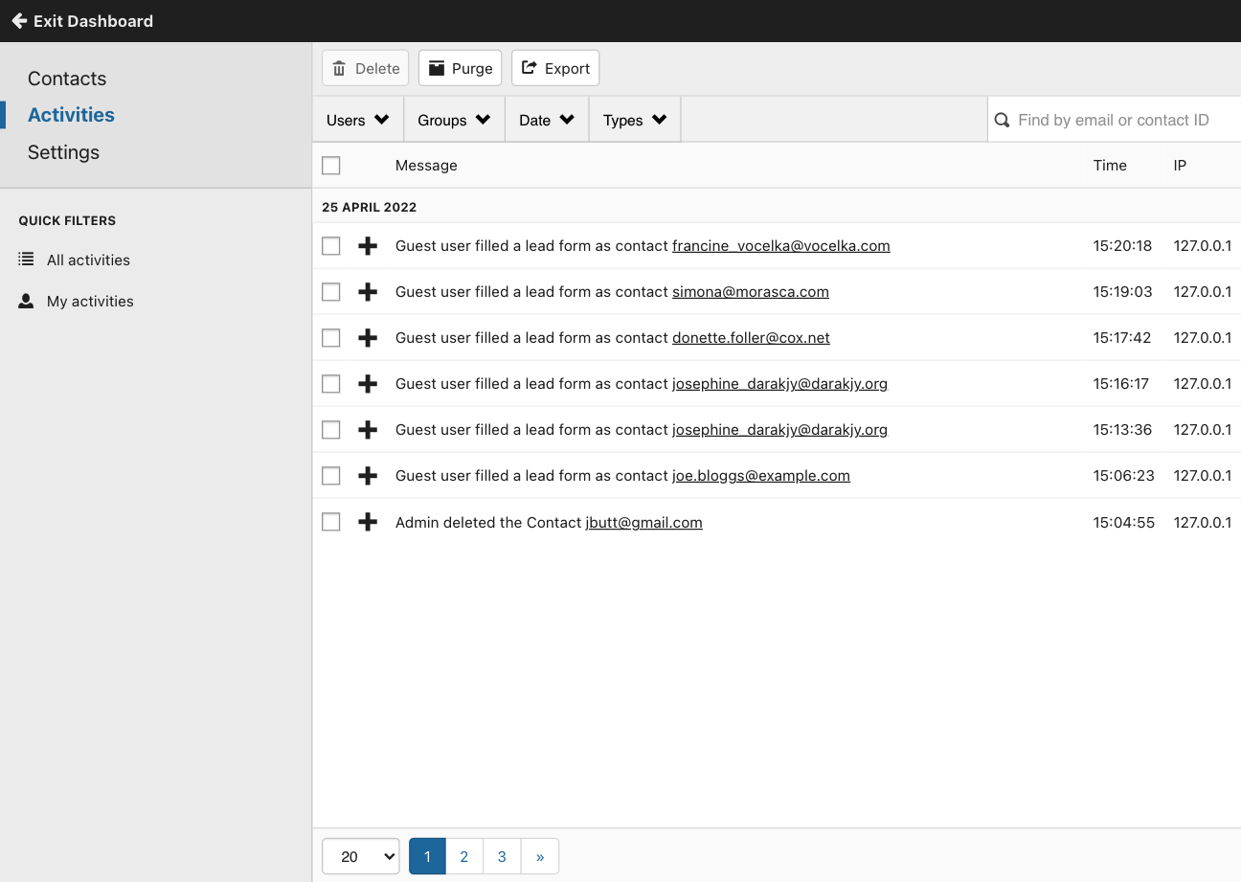1241x882 pixels.
Task: Focus the Find by email search field
Action: pyautogui.click(x=1120, y=121)
